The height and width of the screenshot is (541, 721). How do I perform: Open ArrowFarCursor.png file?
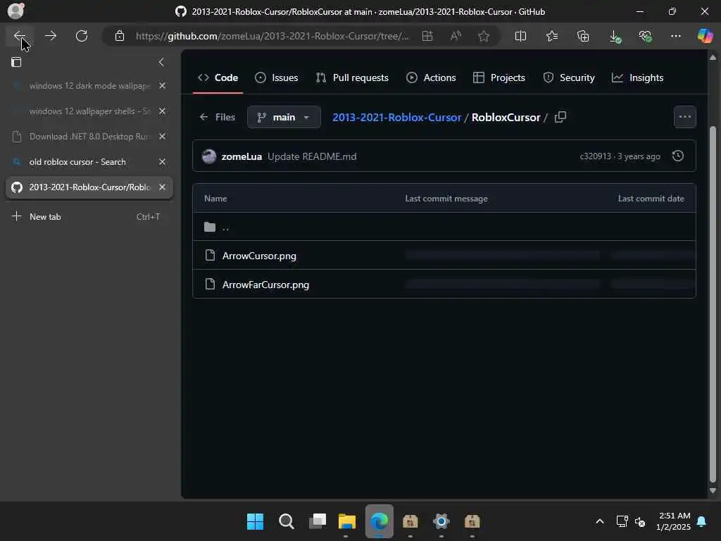pos(265,285)
